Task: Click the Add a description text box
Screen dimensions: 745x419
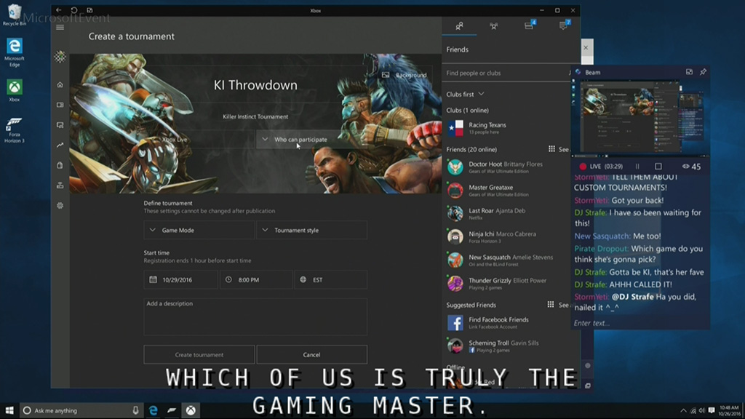Action: 255,316
